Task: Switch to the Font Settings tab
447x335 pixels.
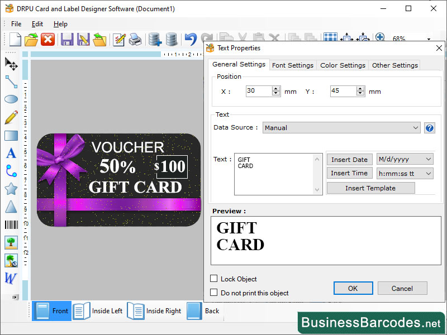Action: coord(292,64)
